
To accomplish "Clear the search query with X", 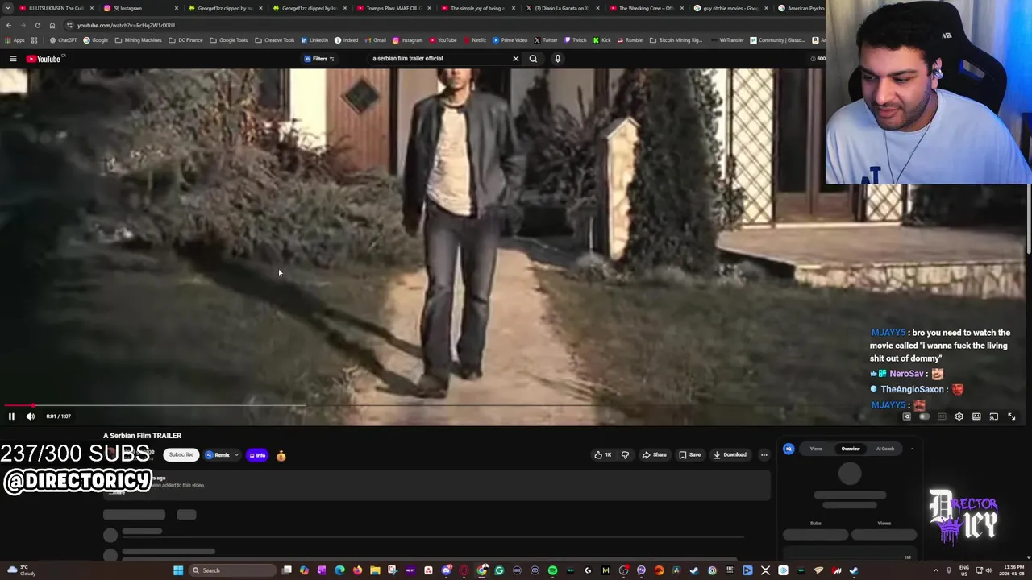I will (x=516, y=59).
